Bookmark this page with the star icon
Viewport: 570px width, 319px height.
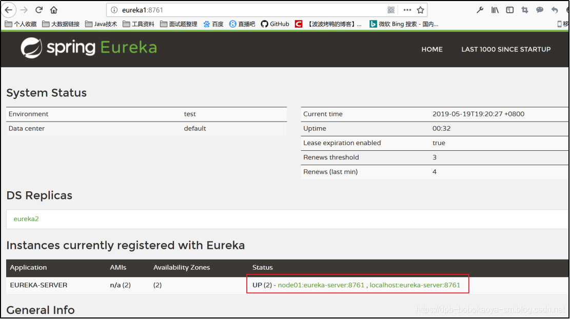point(421,10)
